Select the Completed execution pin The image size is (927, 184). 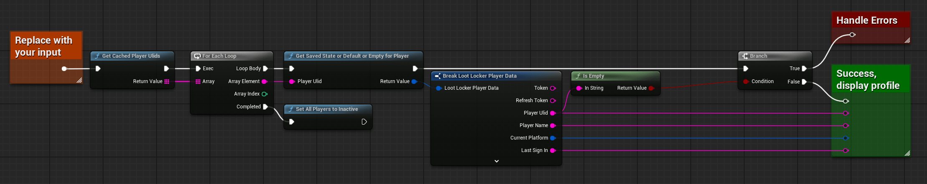(265, 107)
